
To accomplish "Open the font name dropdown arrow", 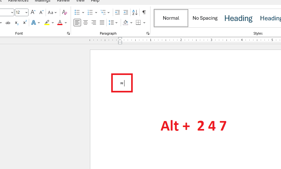I will tap(12, 12).
